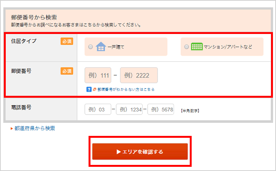Image resolution: width=276 pixels, height=171 pixels.
Task: Click the エリアを確認する button
Action: pos(140,152)
